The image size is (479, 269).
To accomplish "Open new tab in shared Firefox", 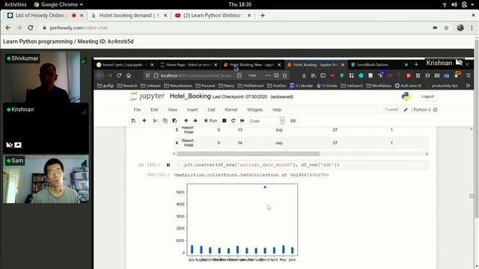I will 416,65.
